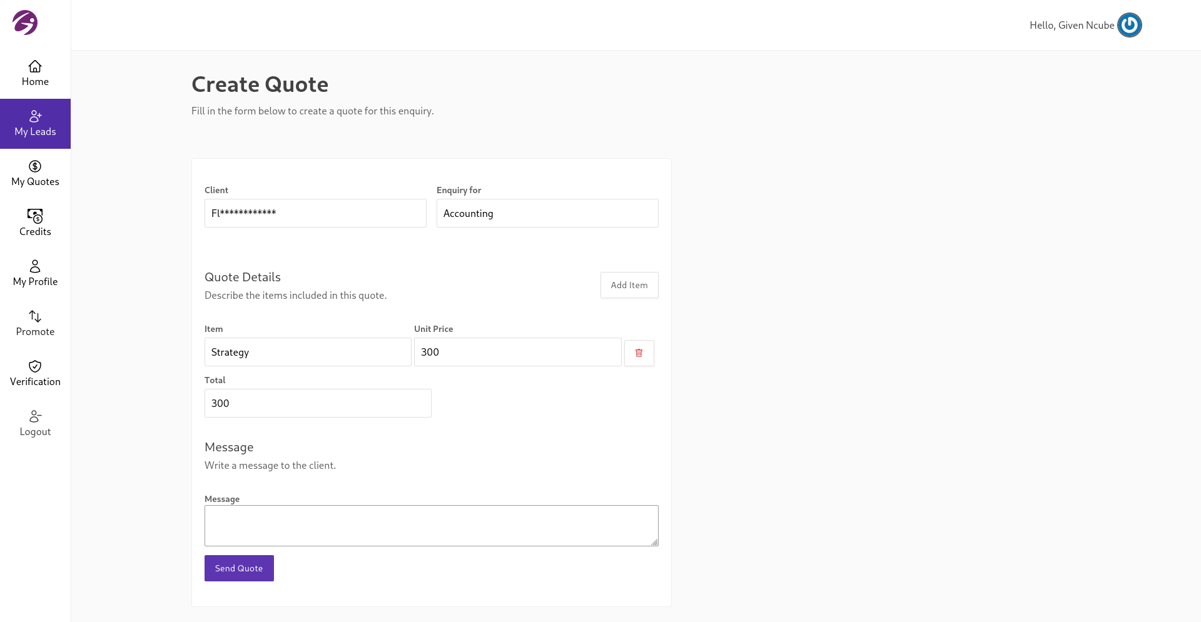Grab the Message textarea resize handle

(654, 542)
